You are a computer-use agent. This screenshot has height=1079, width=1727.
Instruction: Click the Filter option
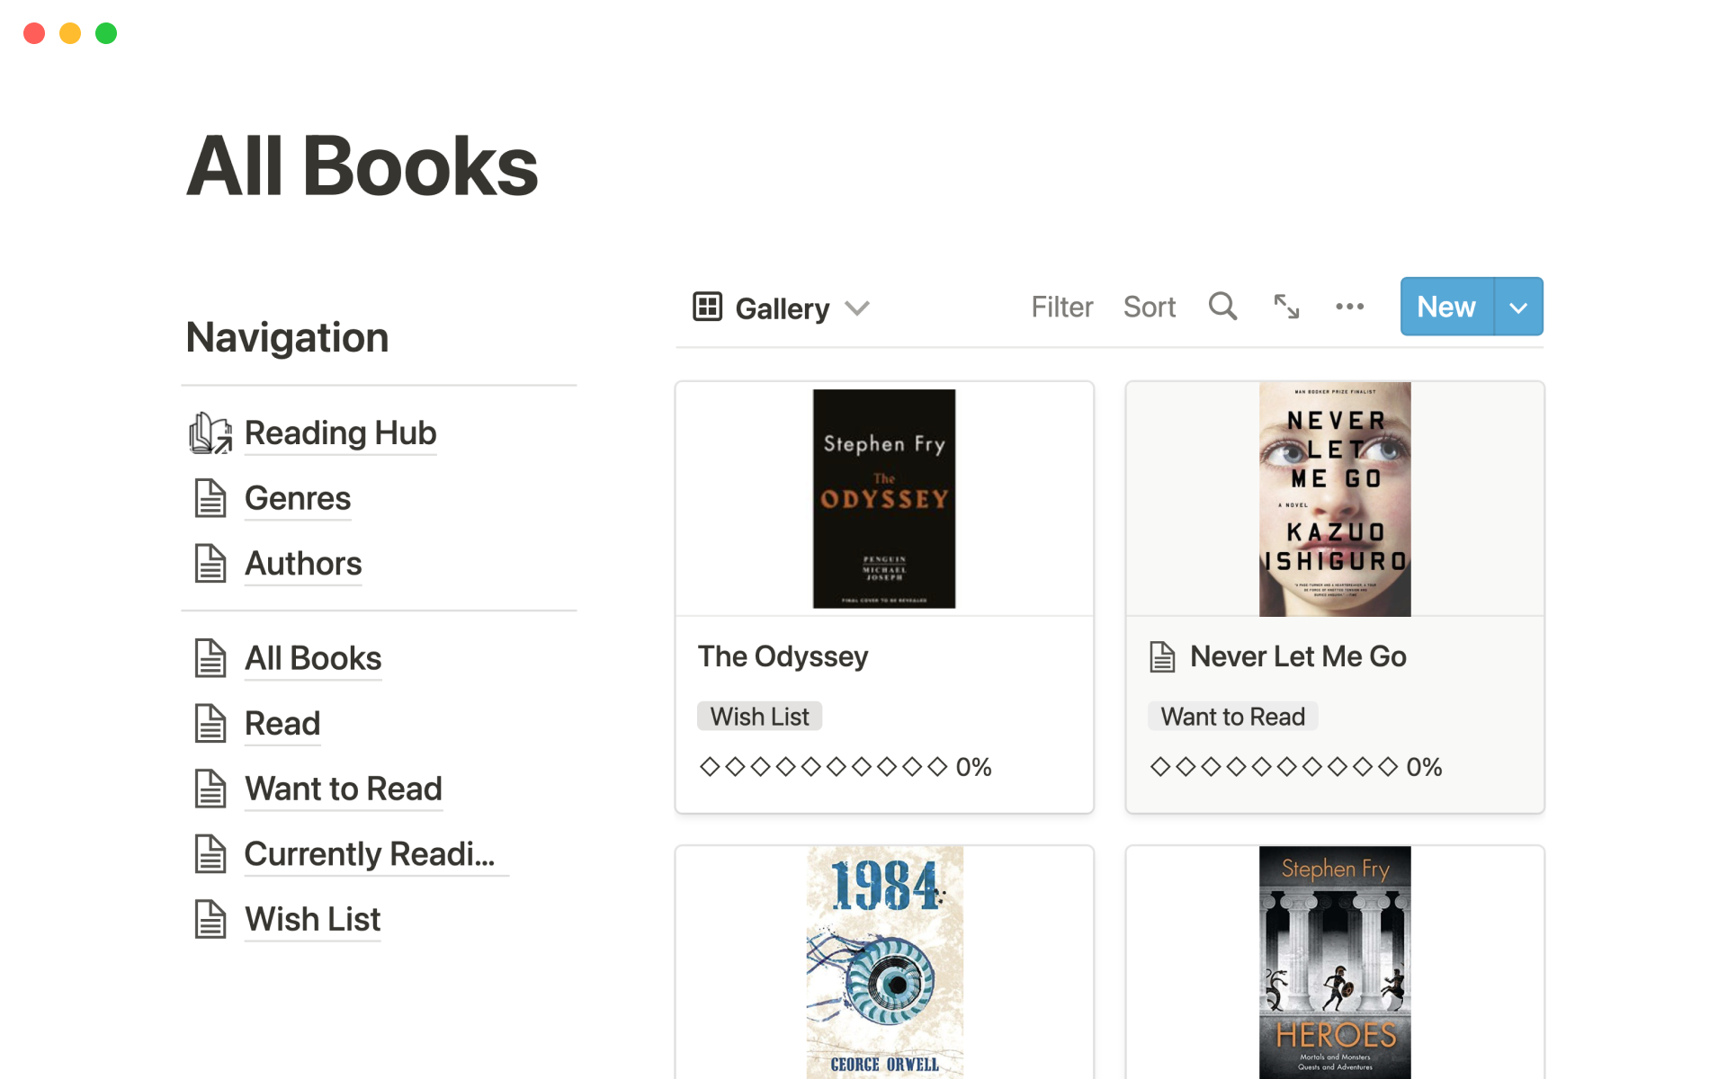click(x=1061, y=308)
